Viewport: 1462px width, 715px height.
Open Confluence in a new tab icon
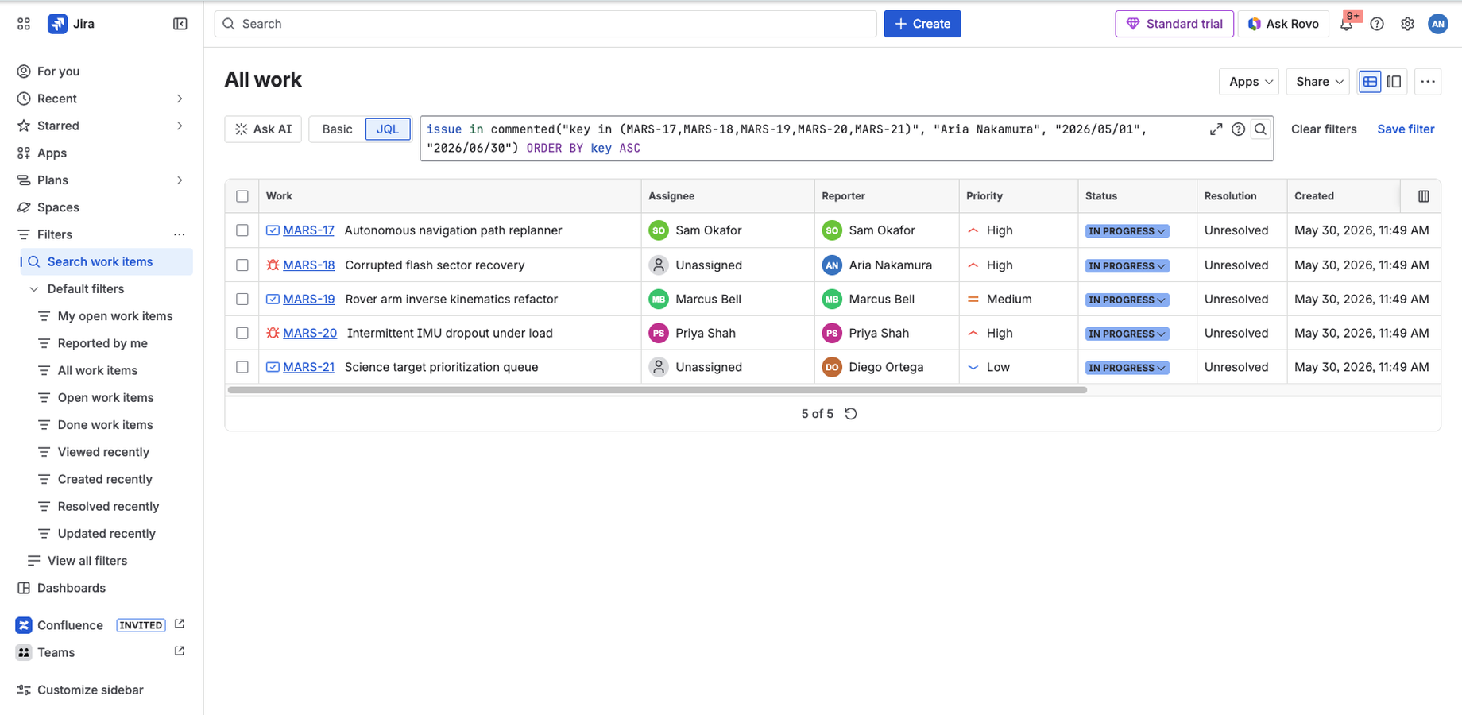tap(180, 624)
